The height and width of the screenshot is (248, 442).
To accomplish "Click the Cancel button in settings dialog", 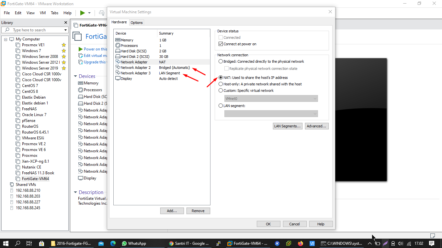I will [295, 224].
